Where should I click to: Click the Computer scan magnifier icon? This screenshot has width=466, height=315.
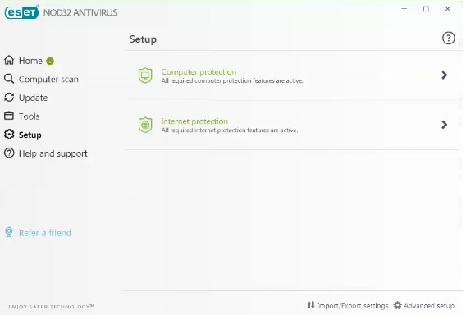(9, 79)
